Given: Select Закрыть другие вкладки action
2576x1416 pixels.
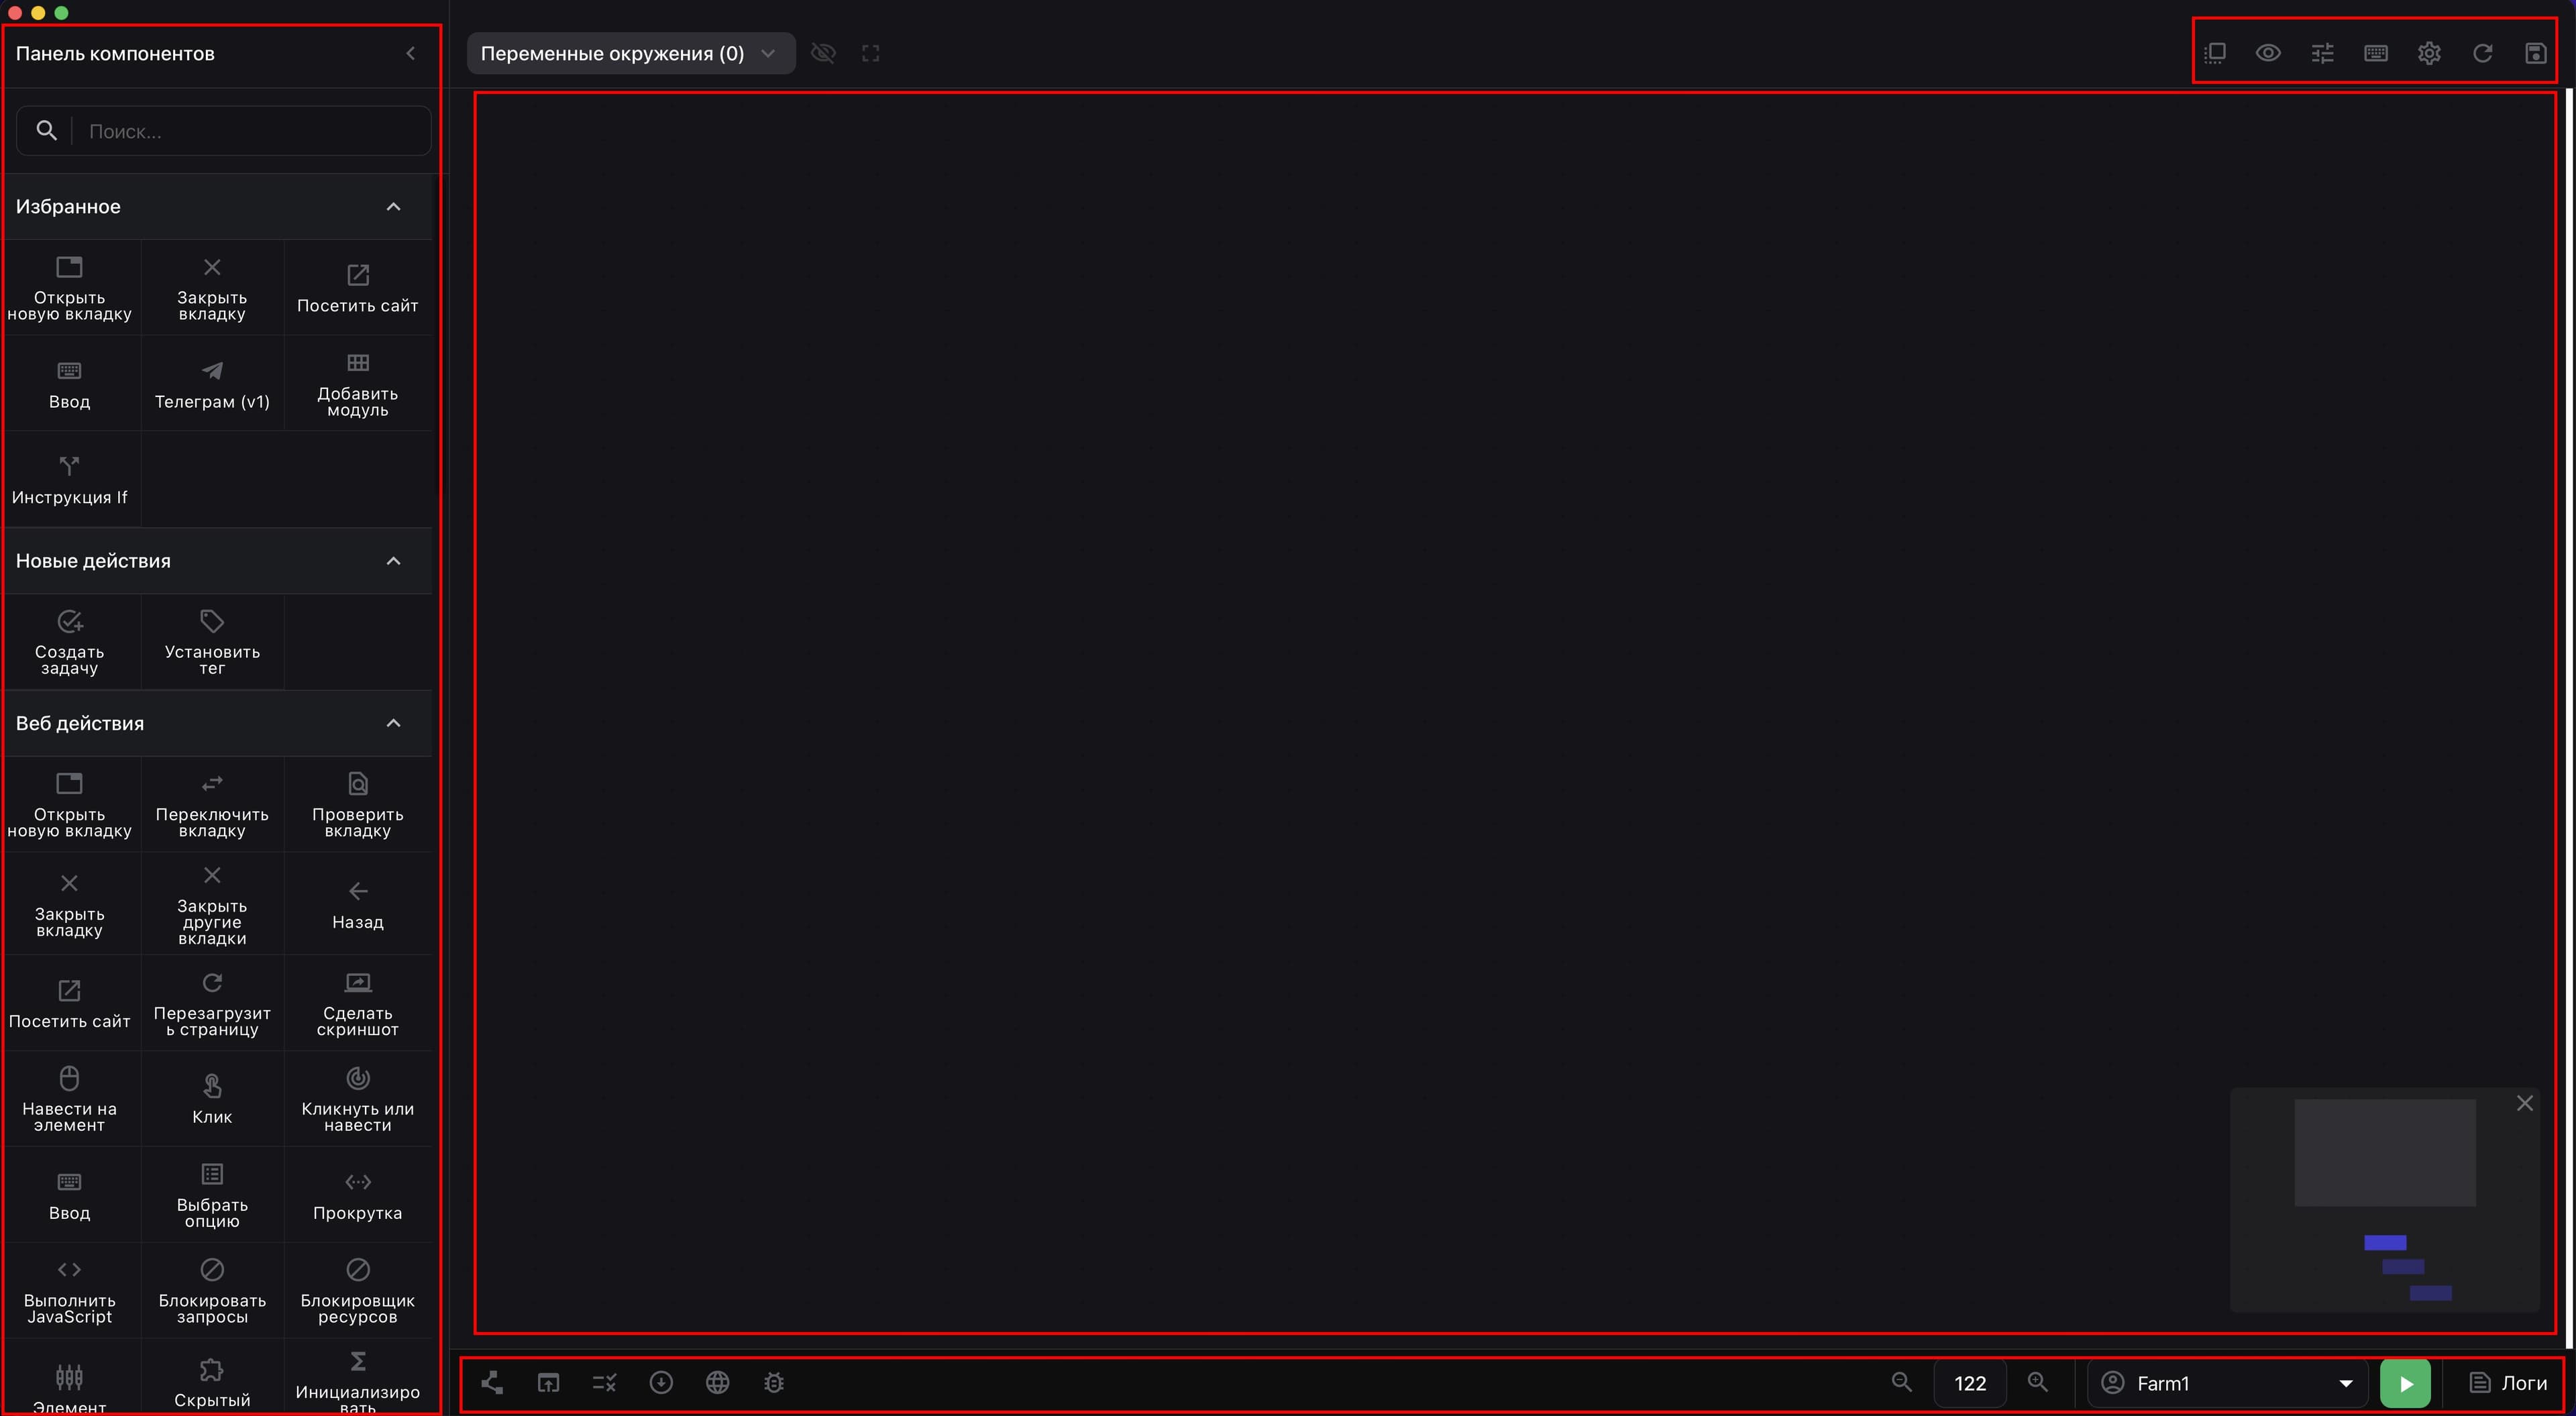Looking at the screenshot, I should (x=212, y=904).
